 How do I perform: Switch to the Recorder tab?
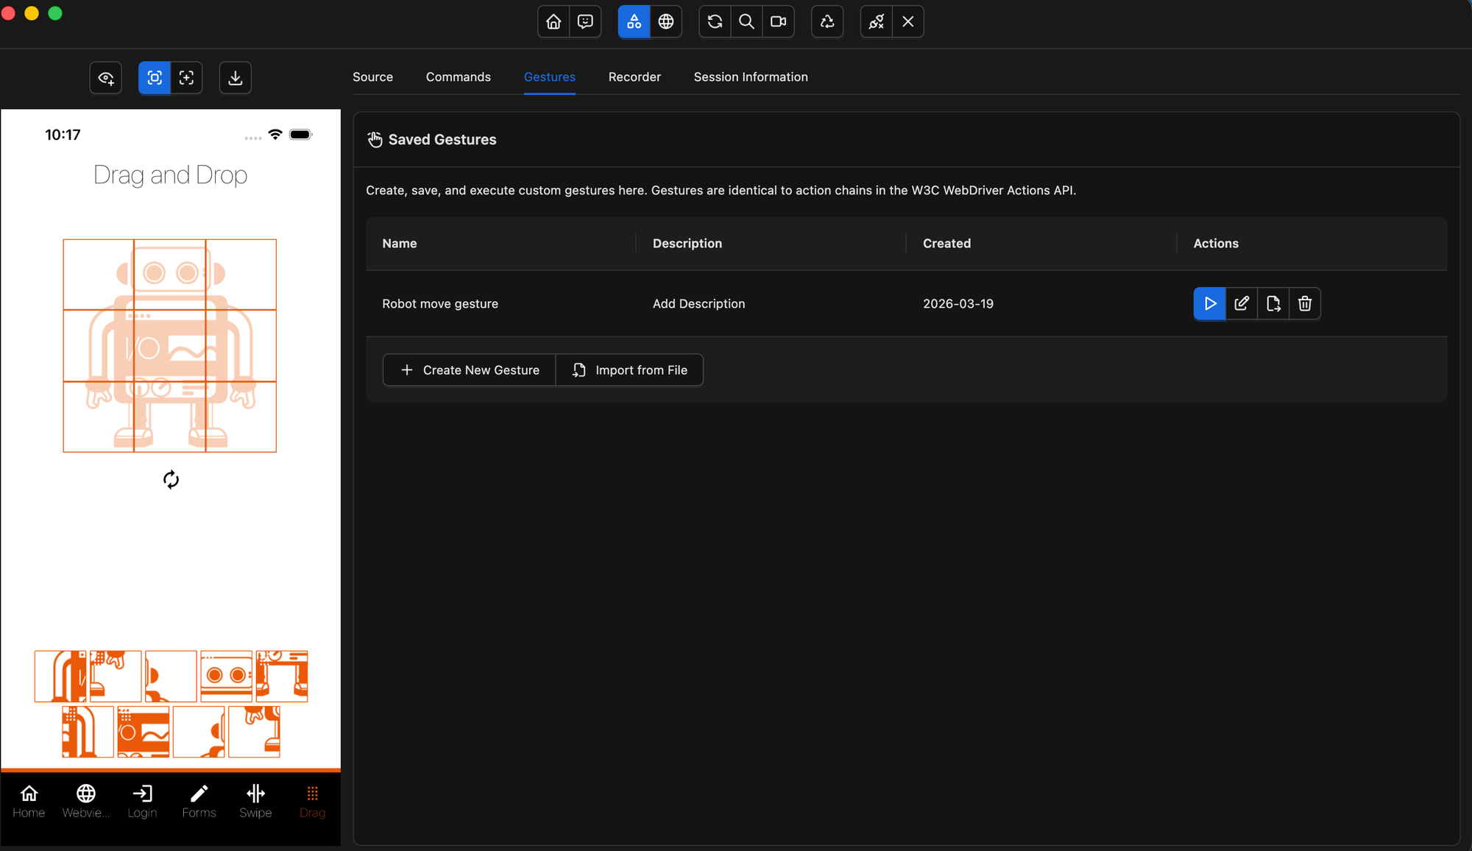click(x=634, y=77)
